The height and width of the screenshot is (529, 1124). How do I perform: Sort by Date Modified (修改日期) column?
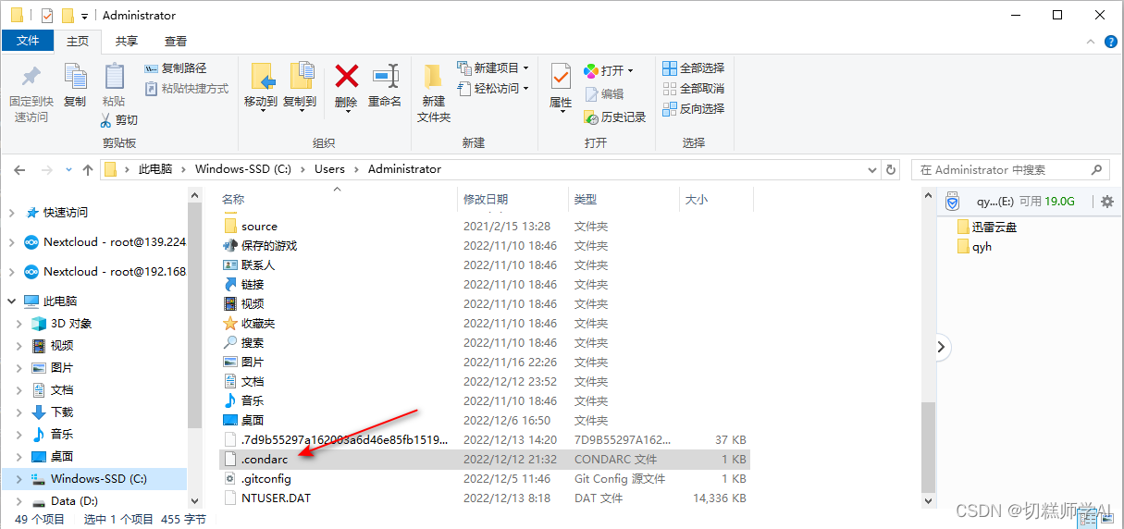click(x=486, y=200)
